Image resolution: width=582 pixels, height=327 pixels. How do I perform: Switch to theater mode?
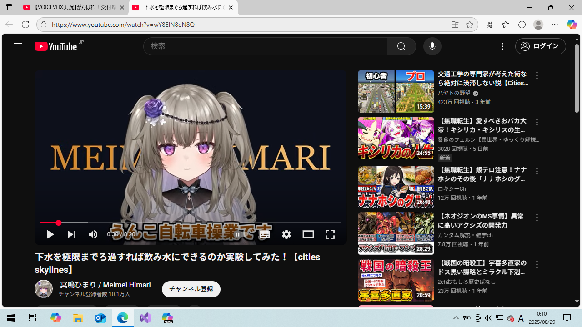308,234
